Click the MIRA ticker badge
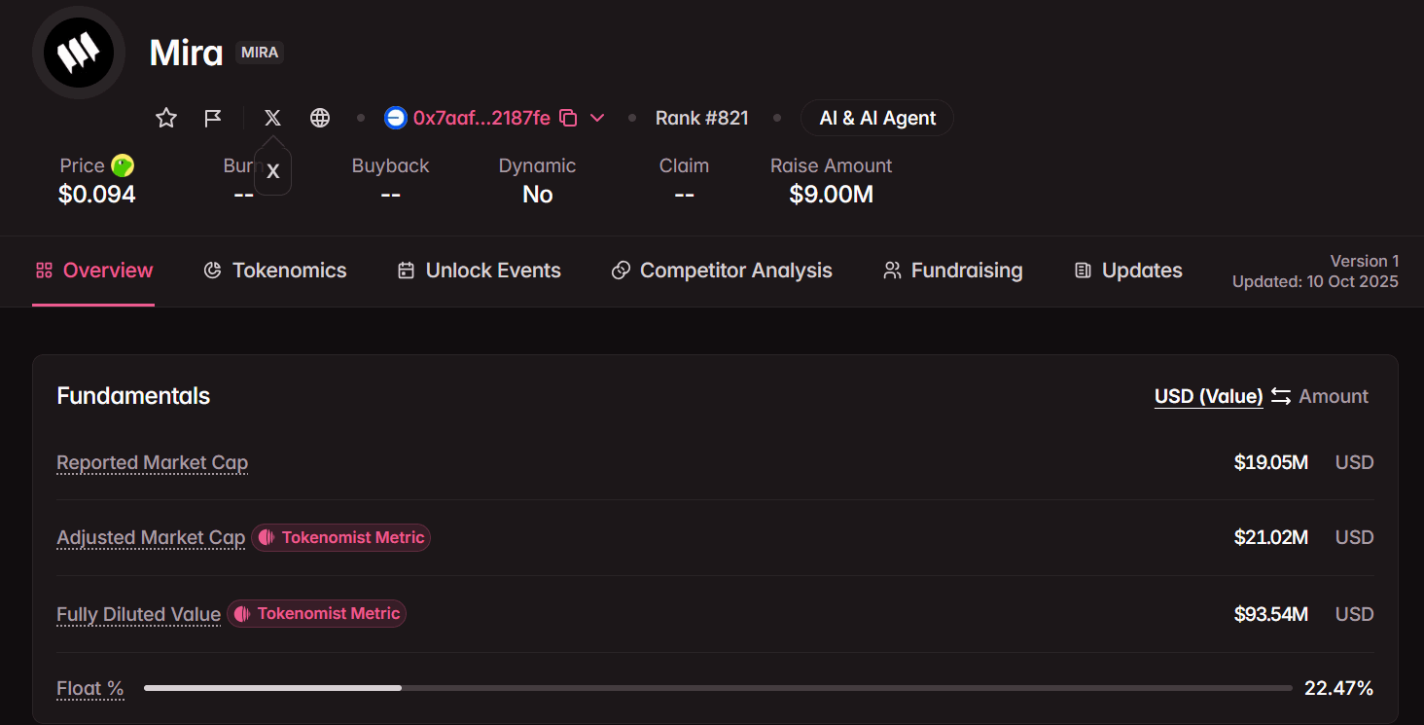1424x725 pixels. coord(260,53)
